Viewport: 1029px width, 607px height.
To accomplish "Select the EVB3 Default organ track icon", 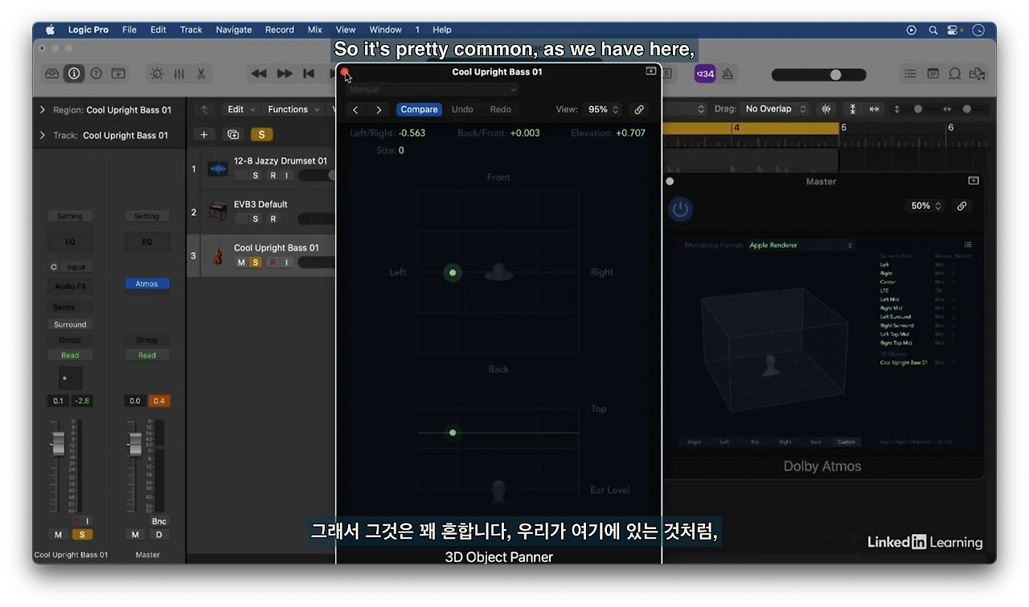I will [218, 211].
